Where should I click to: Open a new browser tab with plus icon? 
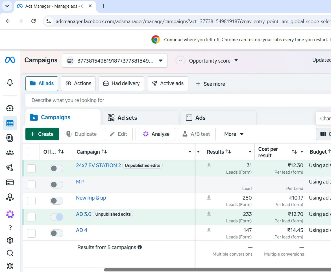point(103,6)
